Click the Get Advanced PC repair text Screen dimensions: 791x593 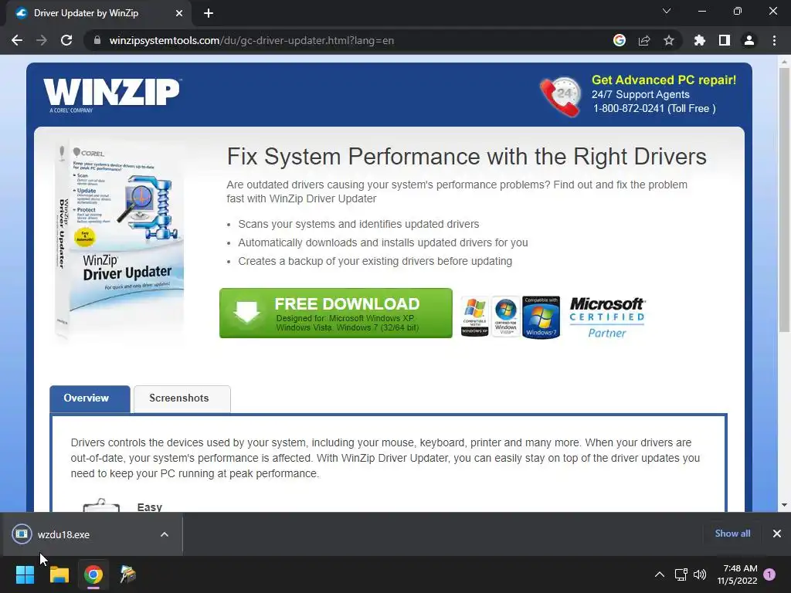click(x=664, y=80)
